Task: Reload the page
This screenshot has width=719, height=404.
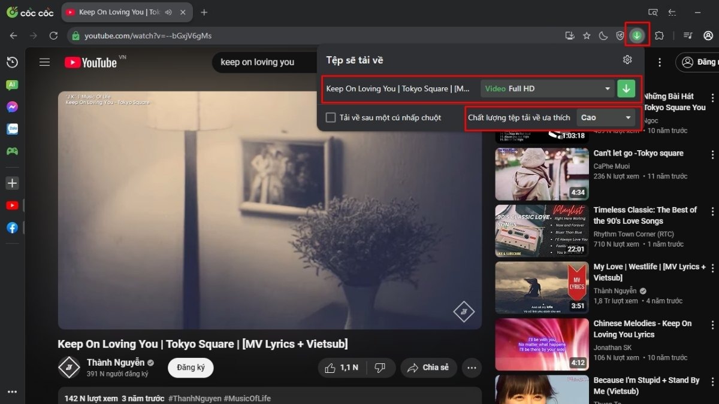Action: pos(53,36)
